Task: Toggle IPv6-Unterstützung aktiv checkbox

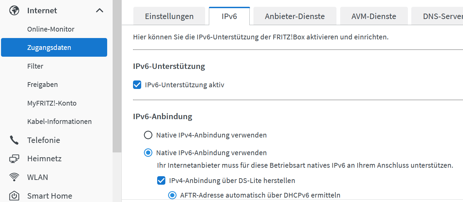Action: click(137, 85)
